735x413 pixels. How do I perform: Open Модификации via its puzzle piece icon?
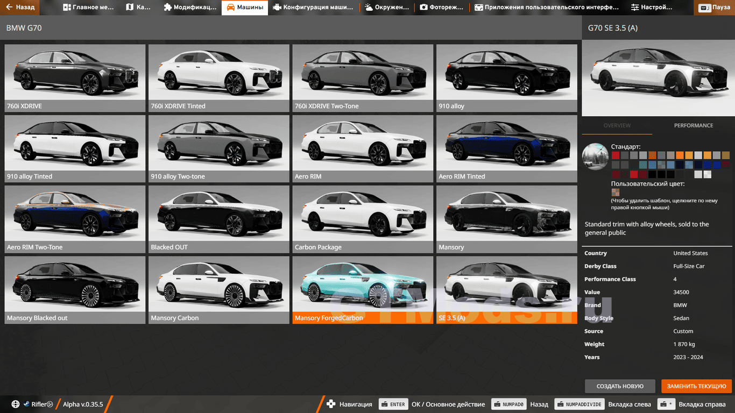[167, 8]
